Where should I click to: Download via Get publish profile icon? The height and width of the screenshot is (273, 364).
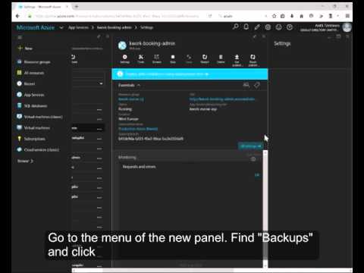237,60
